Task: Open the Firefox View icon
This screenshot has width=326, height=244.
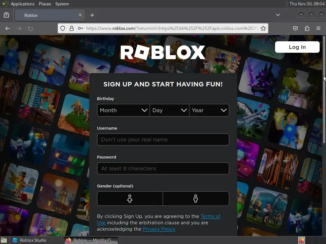Action: tap(6, 15)
